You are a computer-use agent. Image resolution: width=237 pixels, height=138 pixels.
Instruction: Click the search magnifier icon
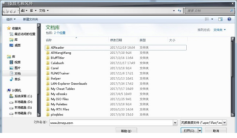tap(232, 11)
